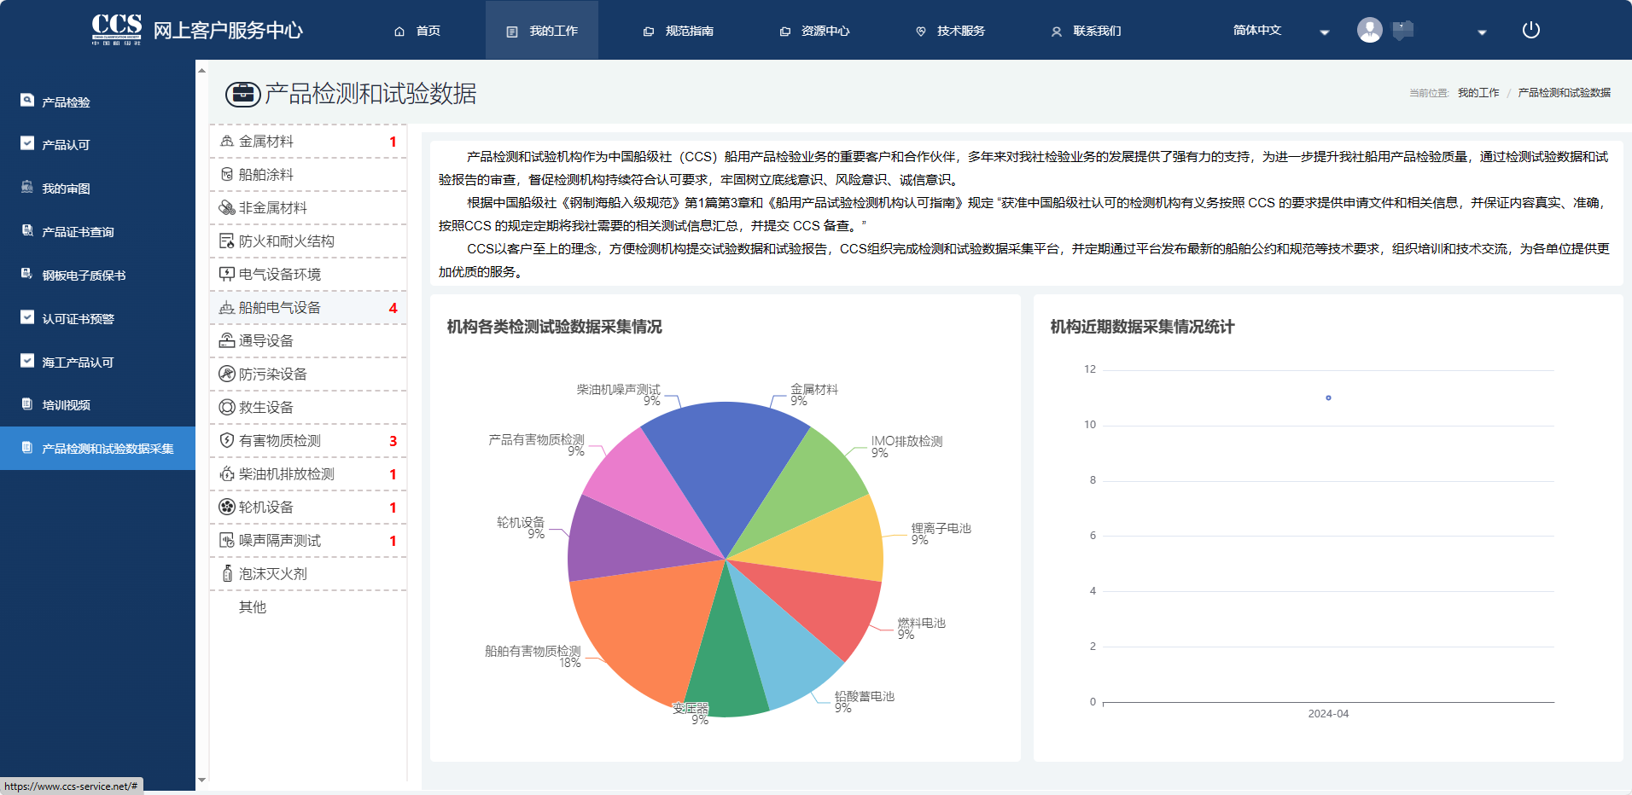This screenshot has height=795, width=1632.
Task: Click the 培训视频 sidebar icon
Action: (27, 404)
